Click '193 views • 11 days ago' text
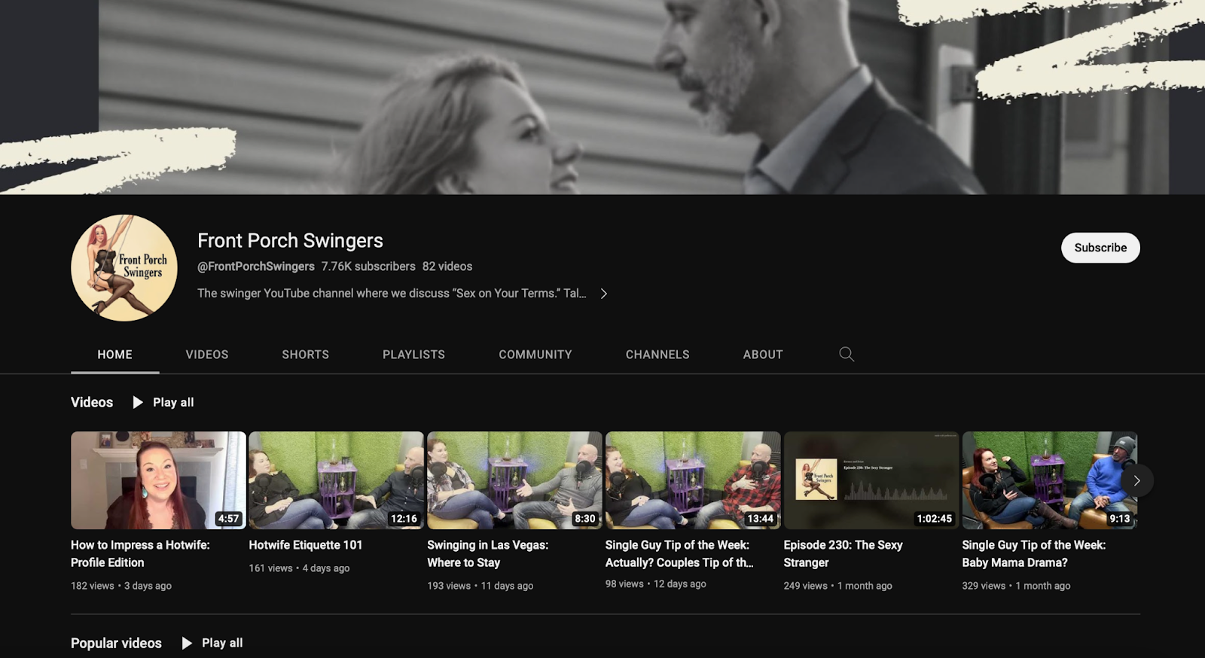Image resolution: width=1205 pixels, height=658 pixels. tap(480, 586)
